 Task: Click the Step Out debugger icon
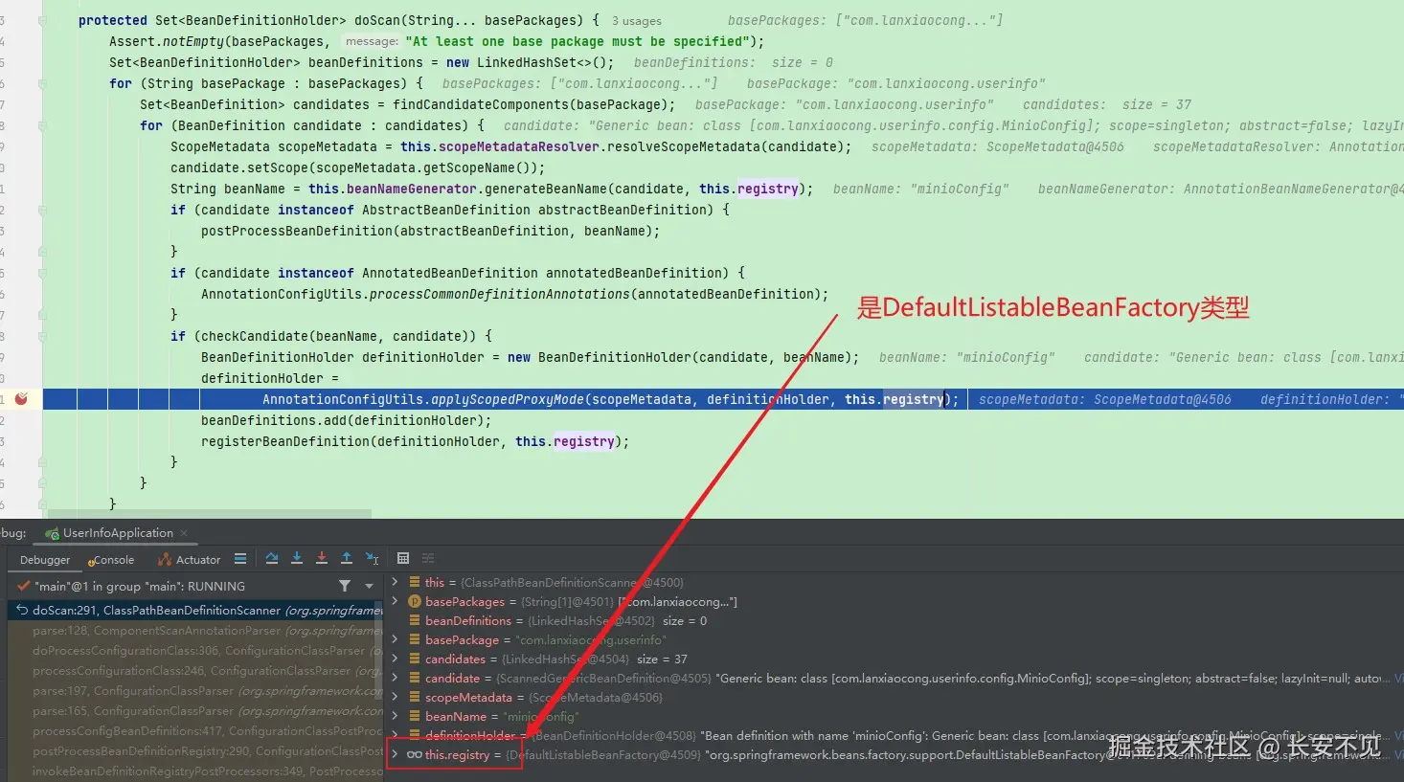[x=347, y=558]
